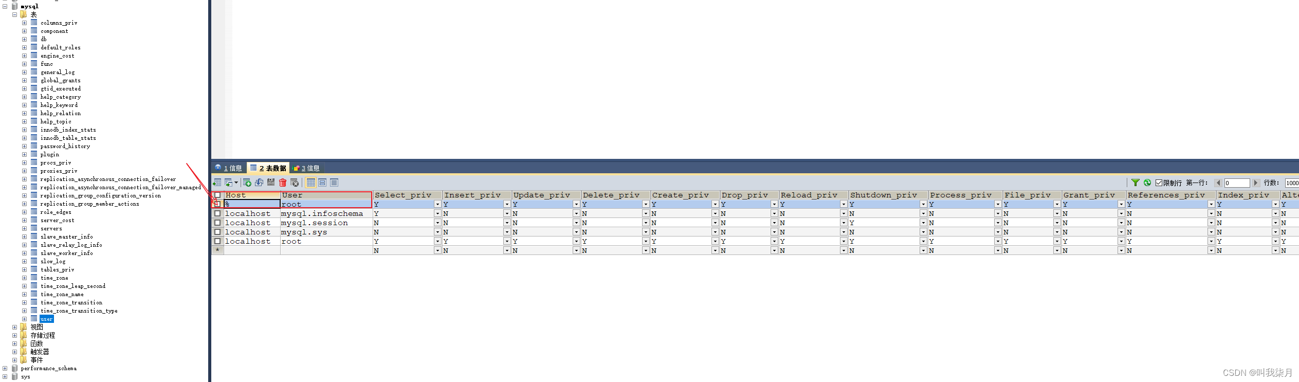Click the folder icon beside 存储过程
The image size is (1299, 382).
(x=23, y=335)
